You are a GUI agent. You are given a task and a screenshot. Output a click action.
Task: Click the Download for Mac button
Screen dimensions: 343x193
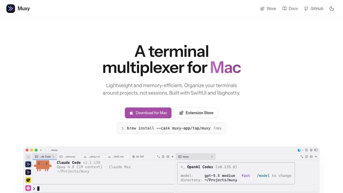point(148,113)
